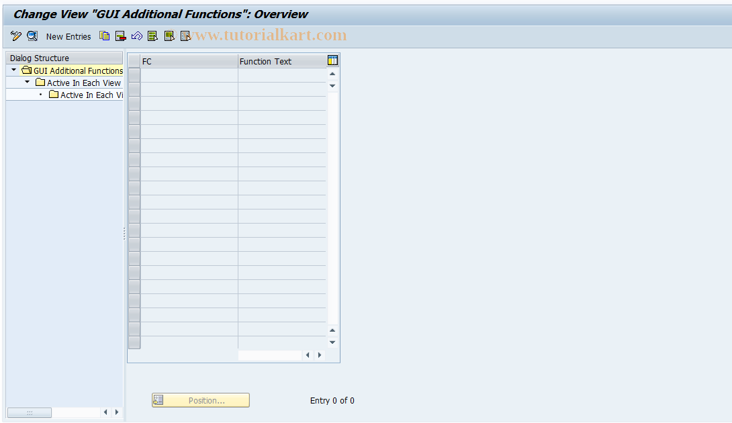The width and height of the screenshot is (732, 423).
Task: Select the second-level Active In Each View item
Action: pyautogui.click(x=83, y=83)
